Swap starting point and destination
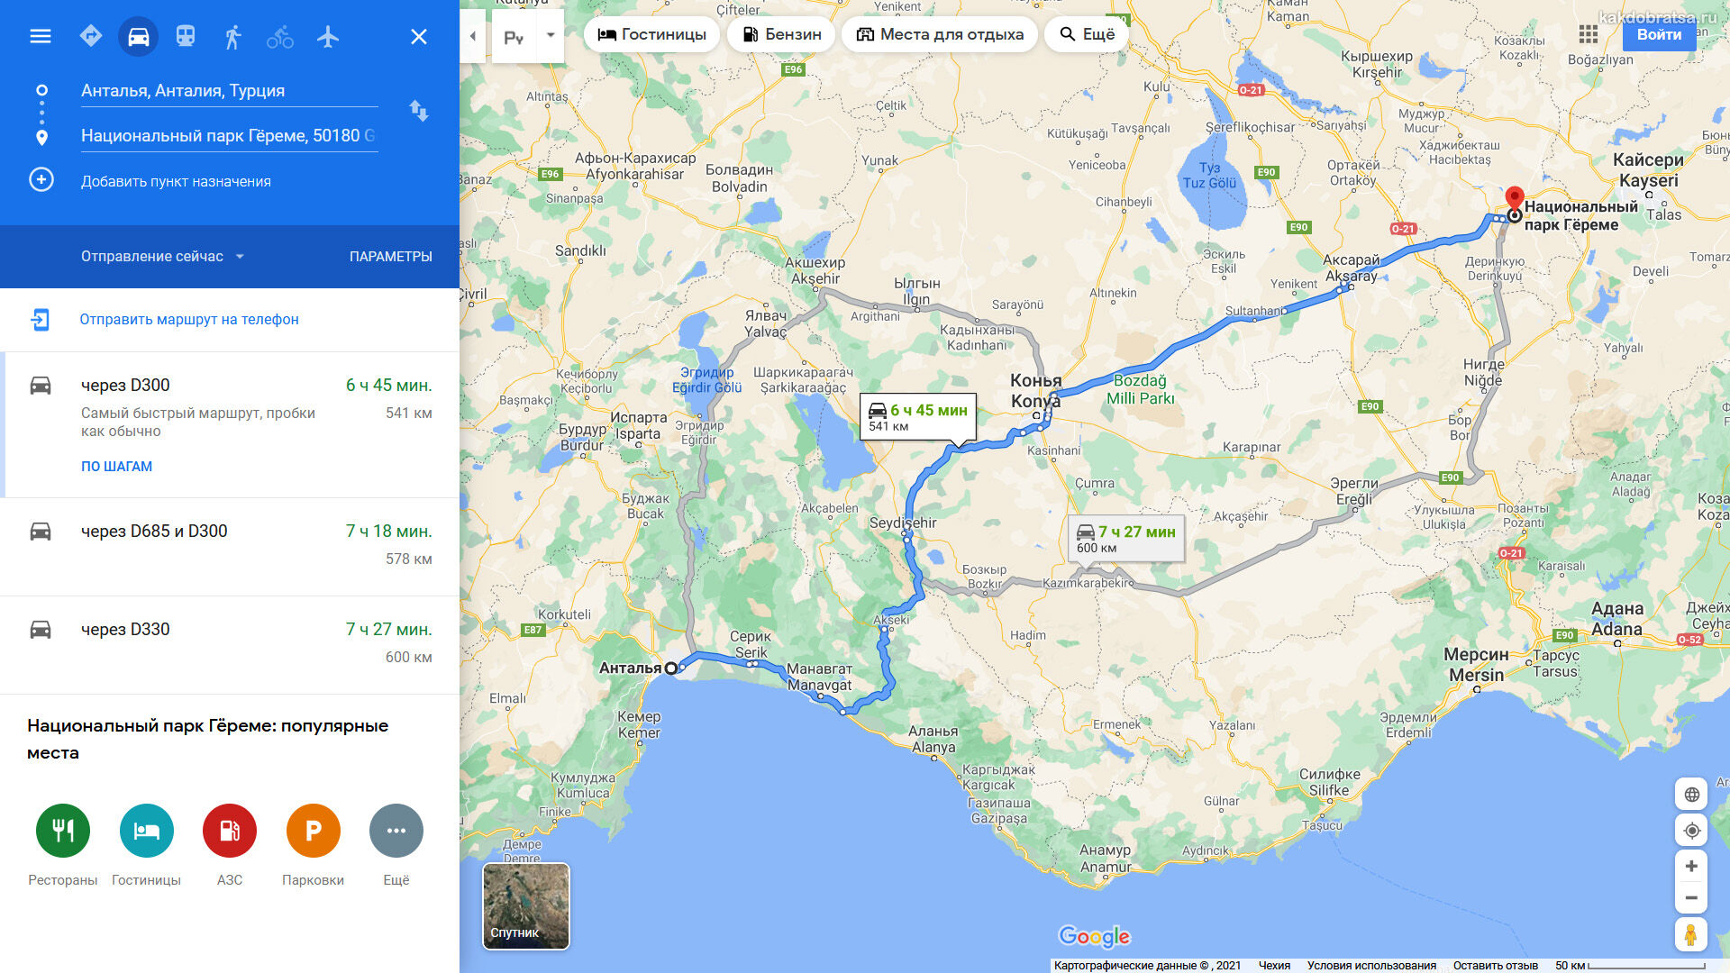Viewport: 1730px width, 973px height. tap(419, 111)
